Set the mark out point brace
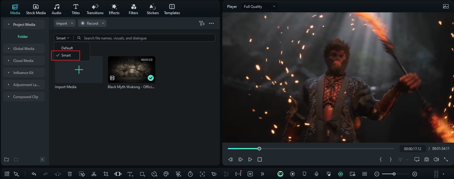Viewport: 454px width, 179px height. tap(391, 159)
